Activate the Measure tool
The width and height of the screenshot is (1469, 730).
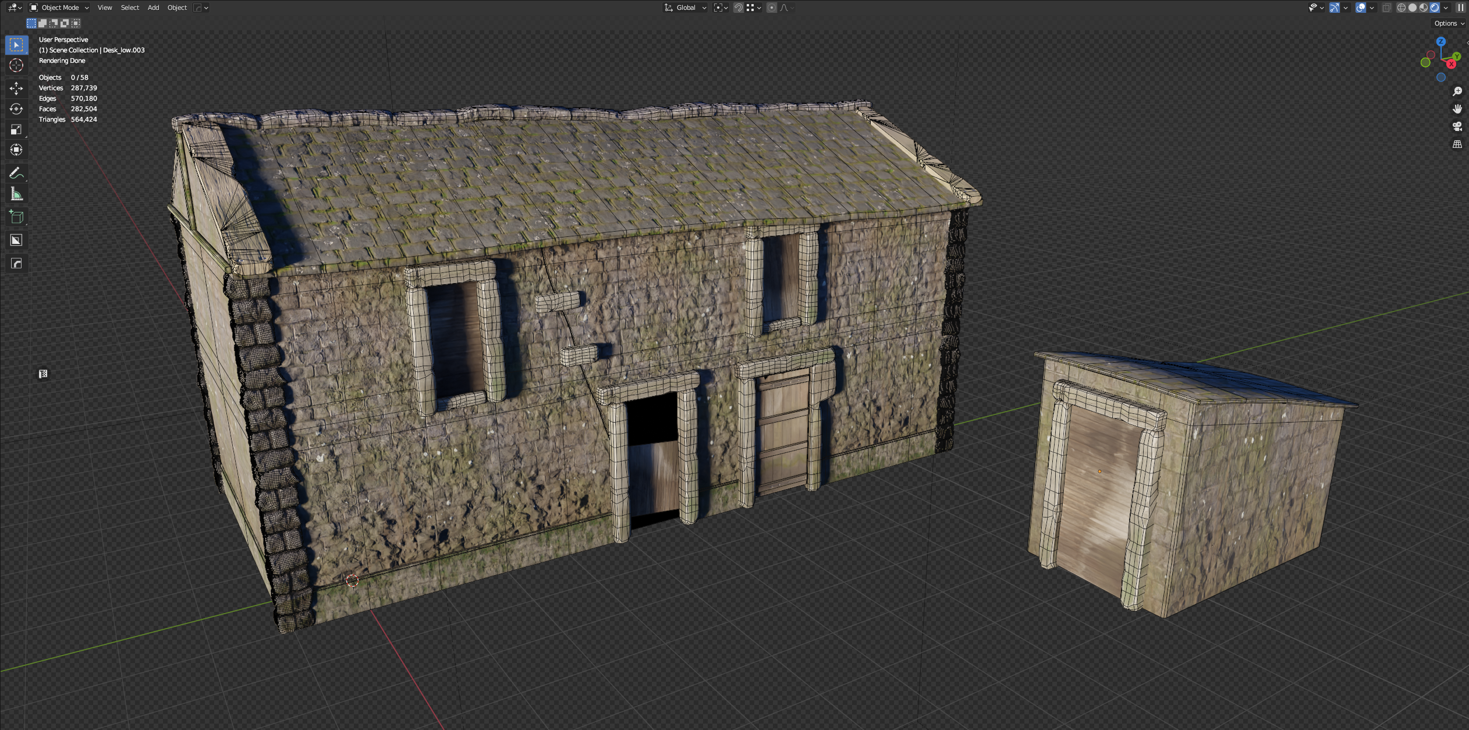click(16, 194)
